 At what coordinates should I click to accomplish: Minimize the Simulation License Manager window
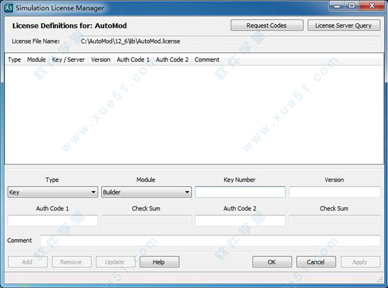coord(337,6)
